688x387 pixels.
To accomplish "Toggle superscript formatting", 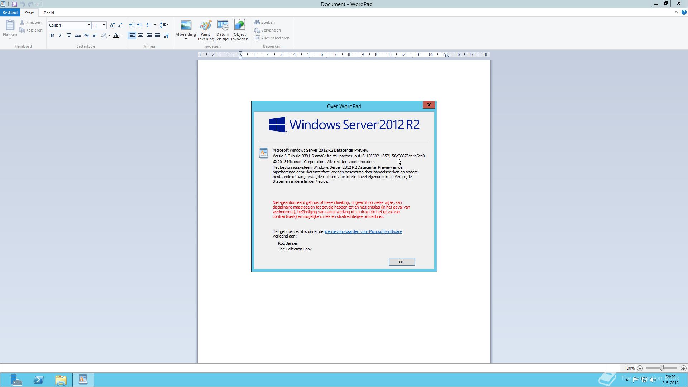I will click(95, 35).
